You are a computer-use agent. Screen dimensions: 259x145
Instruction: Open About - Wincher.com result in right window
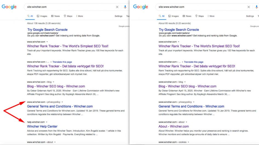click(x=174, y=126)
